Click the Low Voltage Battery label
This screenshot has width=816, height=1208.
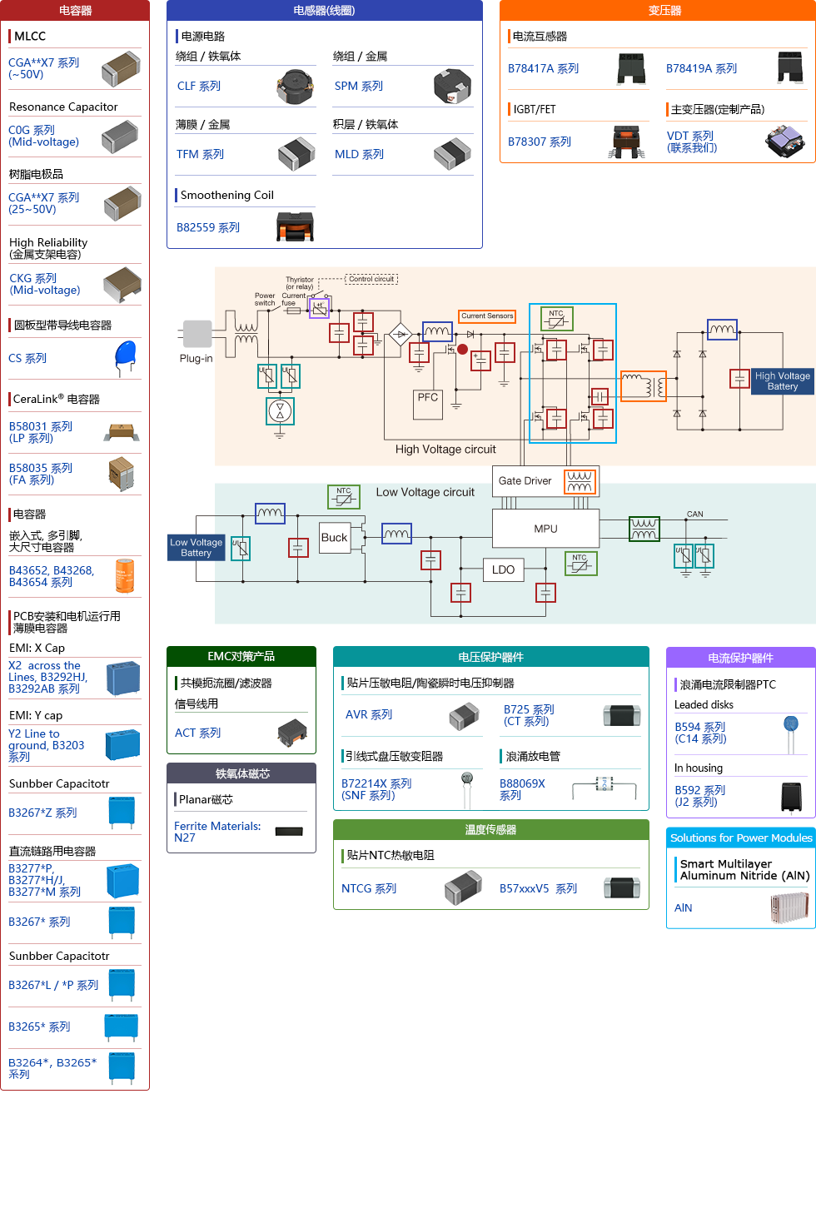coord(197,548)
